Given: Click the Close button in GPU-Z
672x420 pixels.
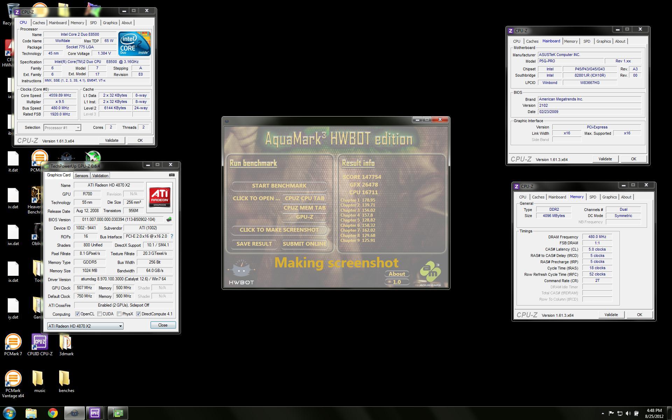Looking at the screenshot, I should (x=163, y=325).
